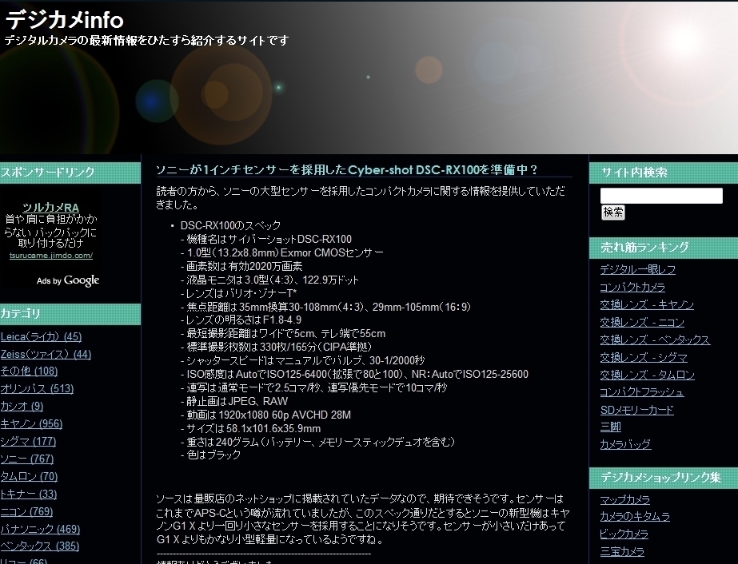The height and width of the screenshot is (564, 738).
Task: Click the シャッタースピード spec line
Action: [x=302, y=361]
